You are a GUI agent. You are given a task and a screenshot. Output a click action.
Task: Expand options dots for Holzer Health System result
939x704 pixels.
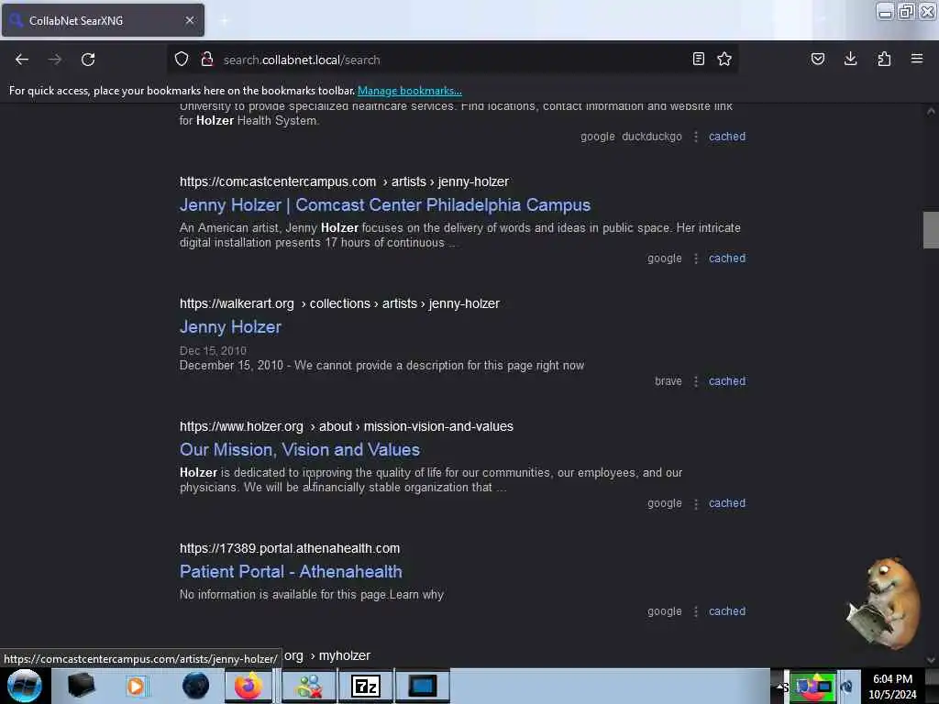[695, 137]
